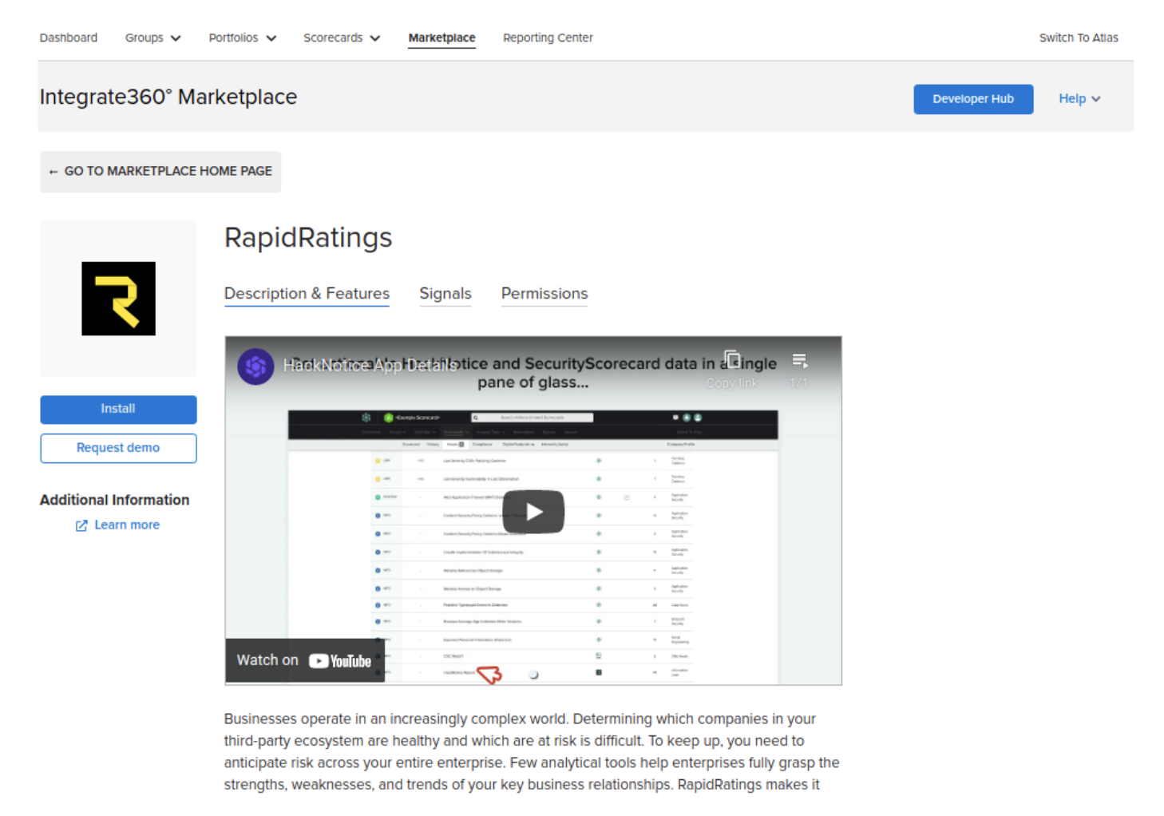Open the Help dropdown menu
Viewport: 1164px width, 816px height.
tap(1079, 99)
